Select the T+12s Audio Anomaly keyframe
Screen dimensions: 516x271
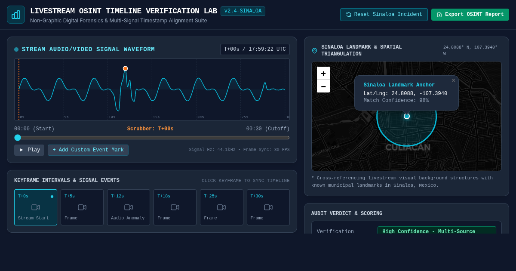click(129, 207)
